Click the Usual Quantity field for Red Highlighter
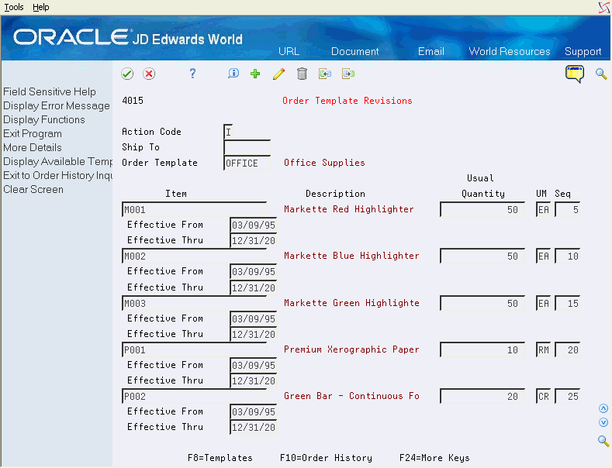This screenshot has height=468, width=612. (x=482, y=209)
